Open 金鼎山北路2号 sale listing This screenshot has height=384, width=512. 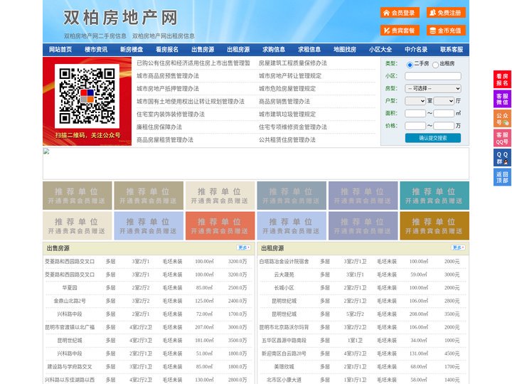pyautogui.click(x=70, y=301)
